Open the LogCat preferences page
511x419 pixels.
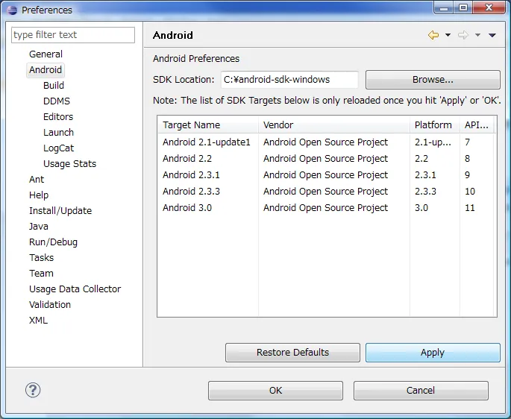click(59, 148)
